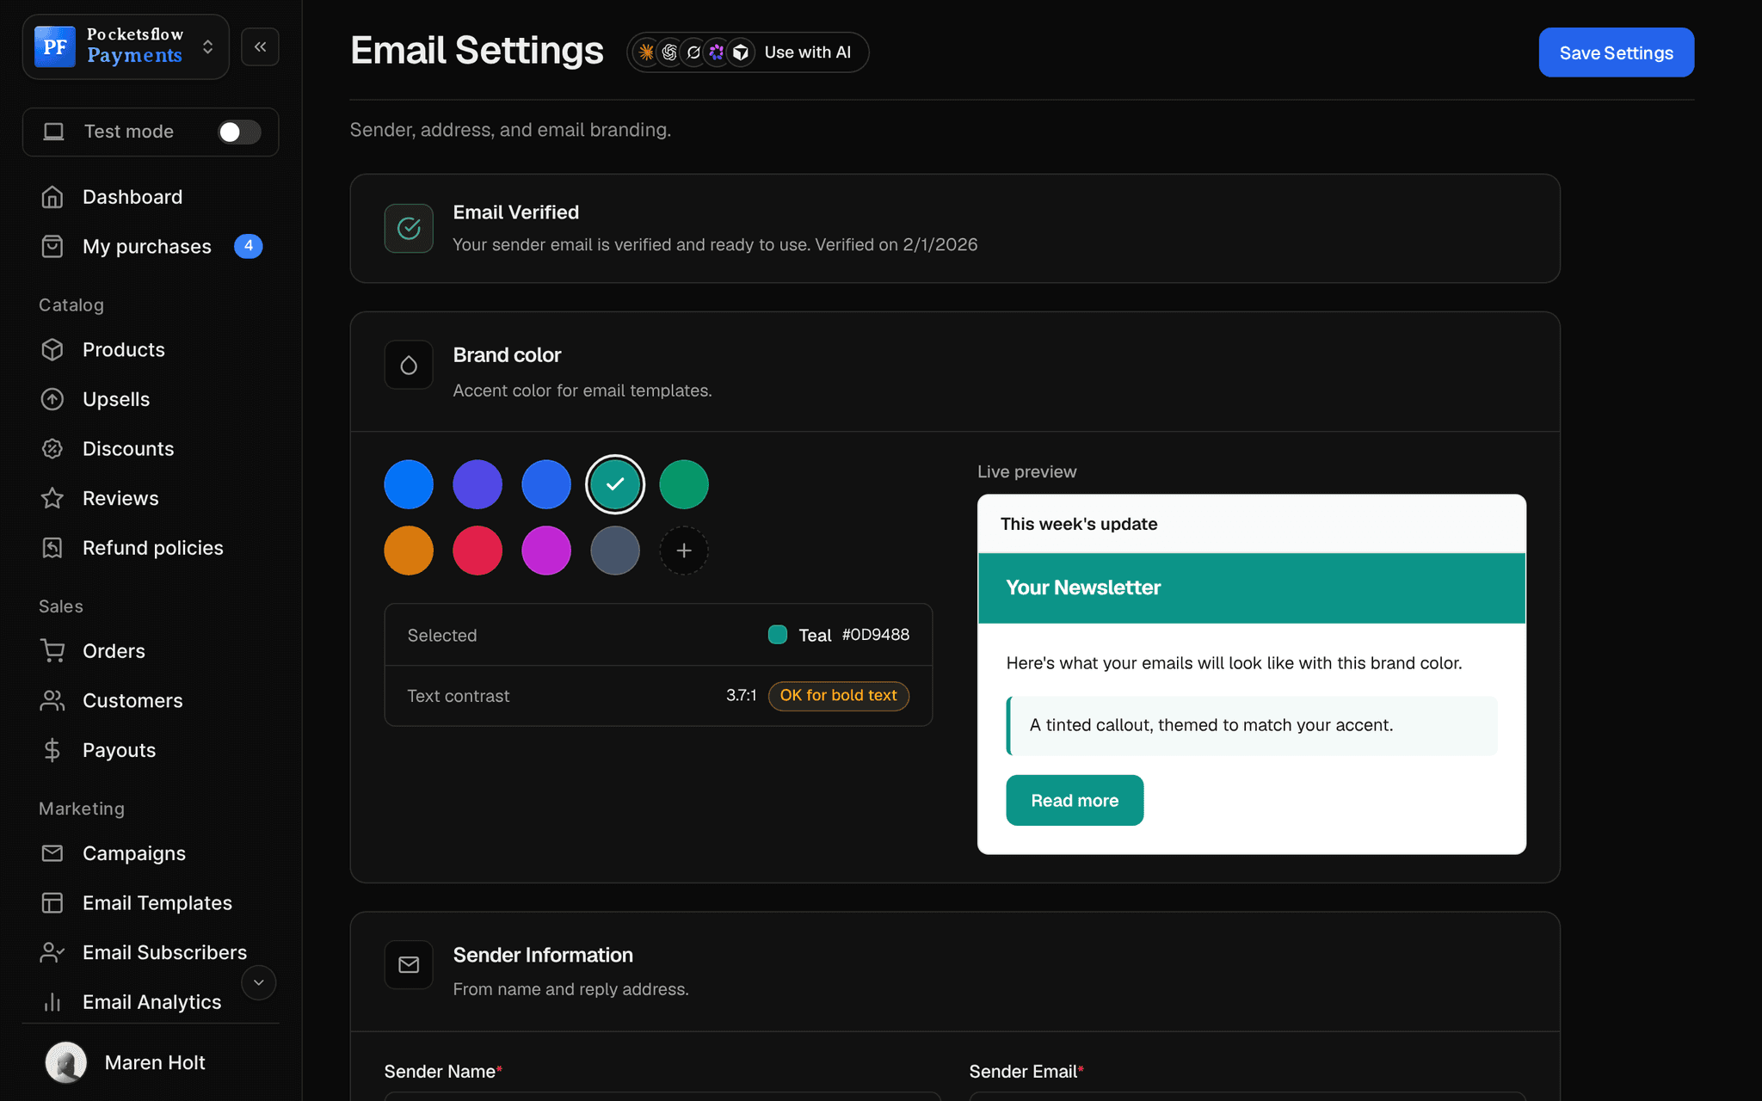
Task: Click Read more in live preview
Action: coord(1075,800)
